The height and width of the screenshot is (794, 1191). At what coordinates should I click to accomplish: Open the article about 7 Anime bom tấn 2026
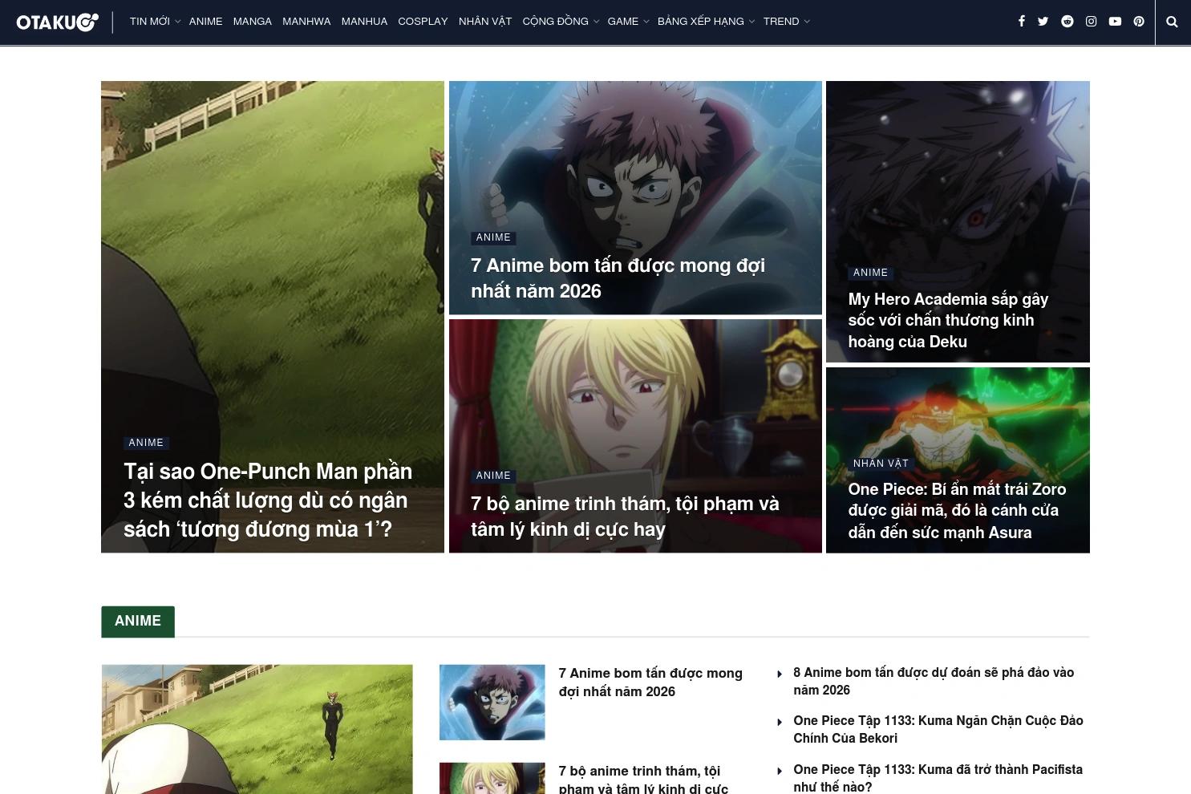tap(618, 277)
